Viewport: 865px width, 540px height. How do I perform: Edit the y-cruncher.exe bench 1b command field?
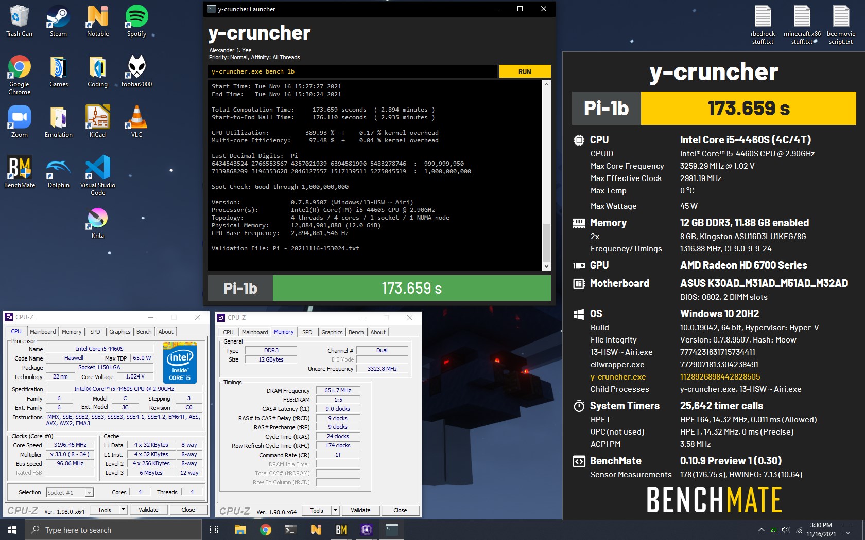[353, 71]
